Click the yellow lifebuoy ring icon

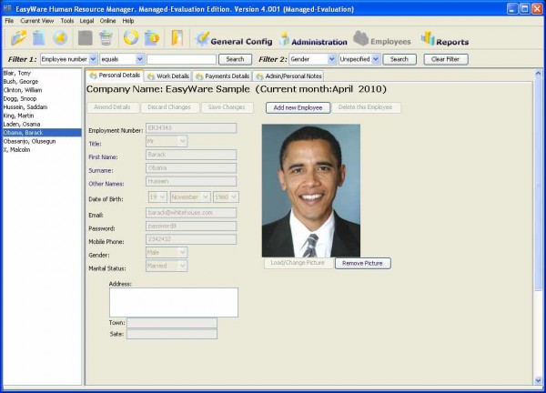pos(131,37)
